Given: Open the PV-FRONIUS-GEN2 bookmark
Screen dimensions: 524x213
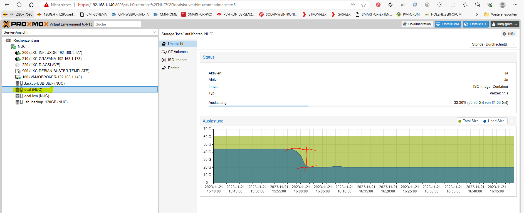Looking at the screenshot, I should pos(236,14).
